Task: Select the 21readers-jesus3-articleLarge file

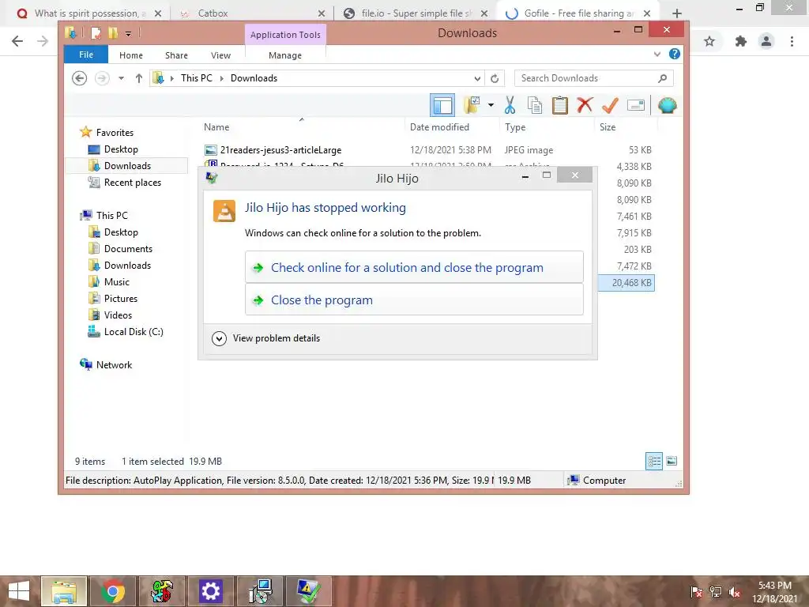Action: point(280,150)
